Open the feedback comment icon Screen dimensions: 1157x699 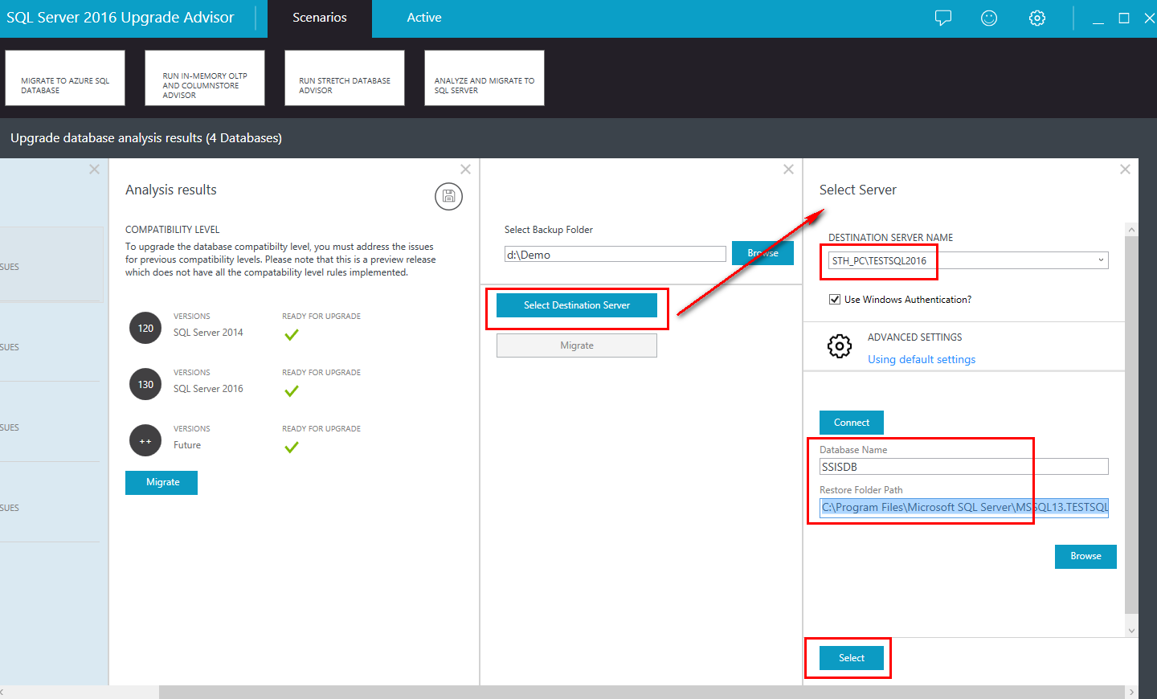[943, 18]
